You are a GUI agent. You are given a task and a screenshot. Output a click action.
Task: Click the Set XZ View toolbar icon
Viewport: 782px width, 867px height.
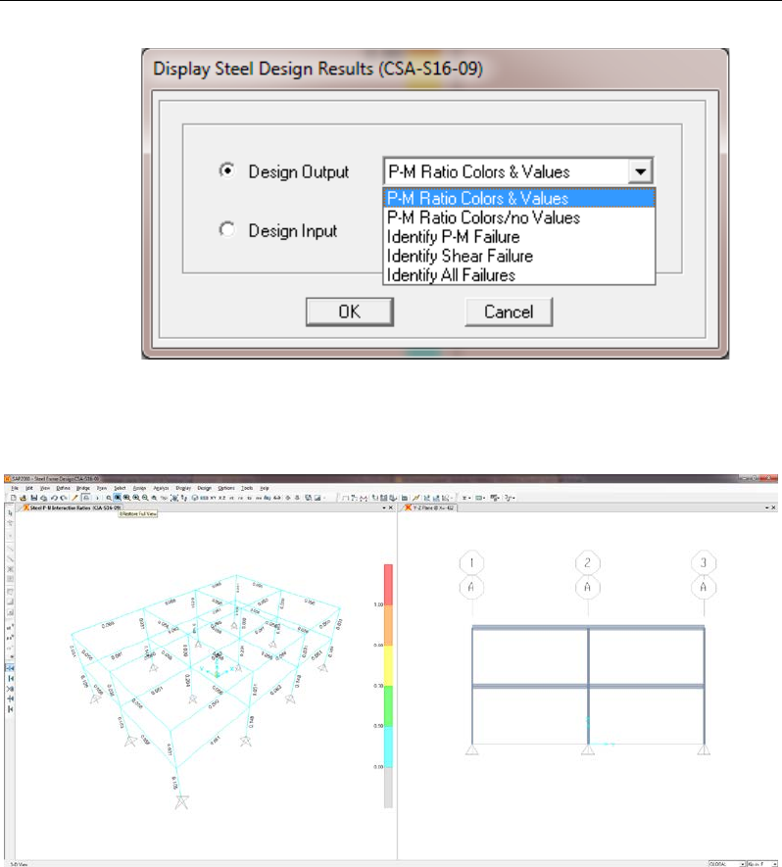coord(222,498)
